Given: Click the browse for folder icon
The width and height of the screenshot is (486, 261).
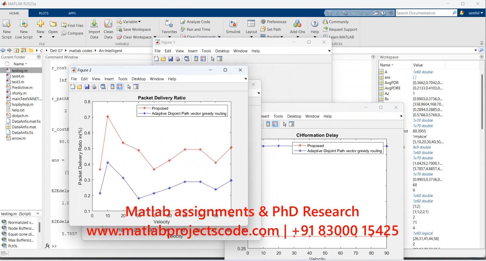Looking at the screenshot, I should 23,50.
